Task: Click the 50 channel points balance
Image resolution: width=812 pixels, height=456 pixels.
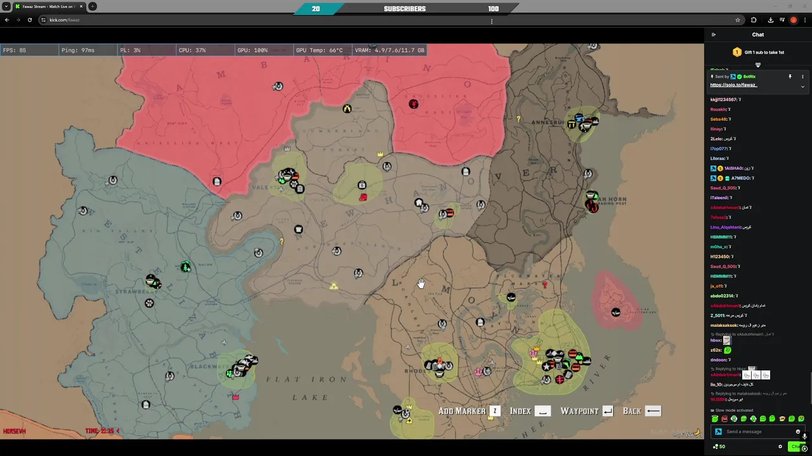Action: [719, 446]
